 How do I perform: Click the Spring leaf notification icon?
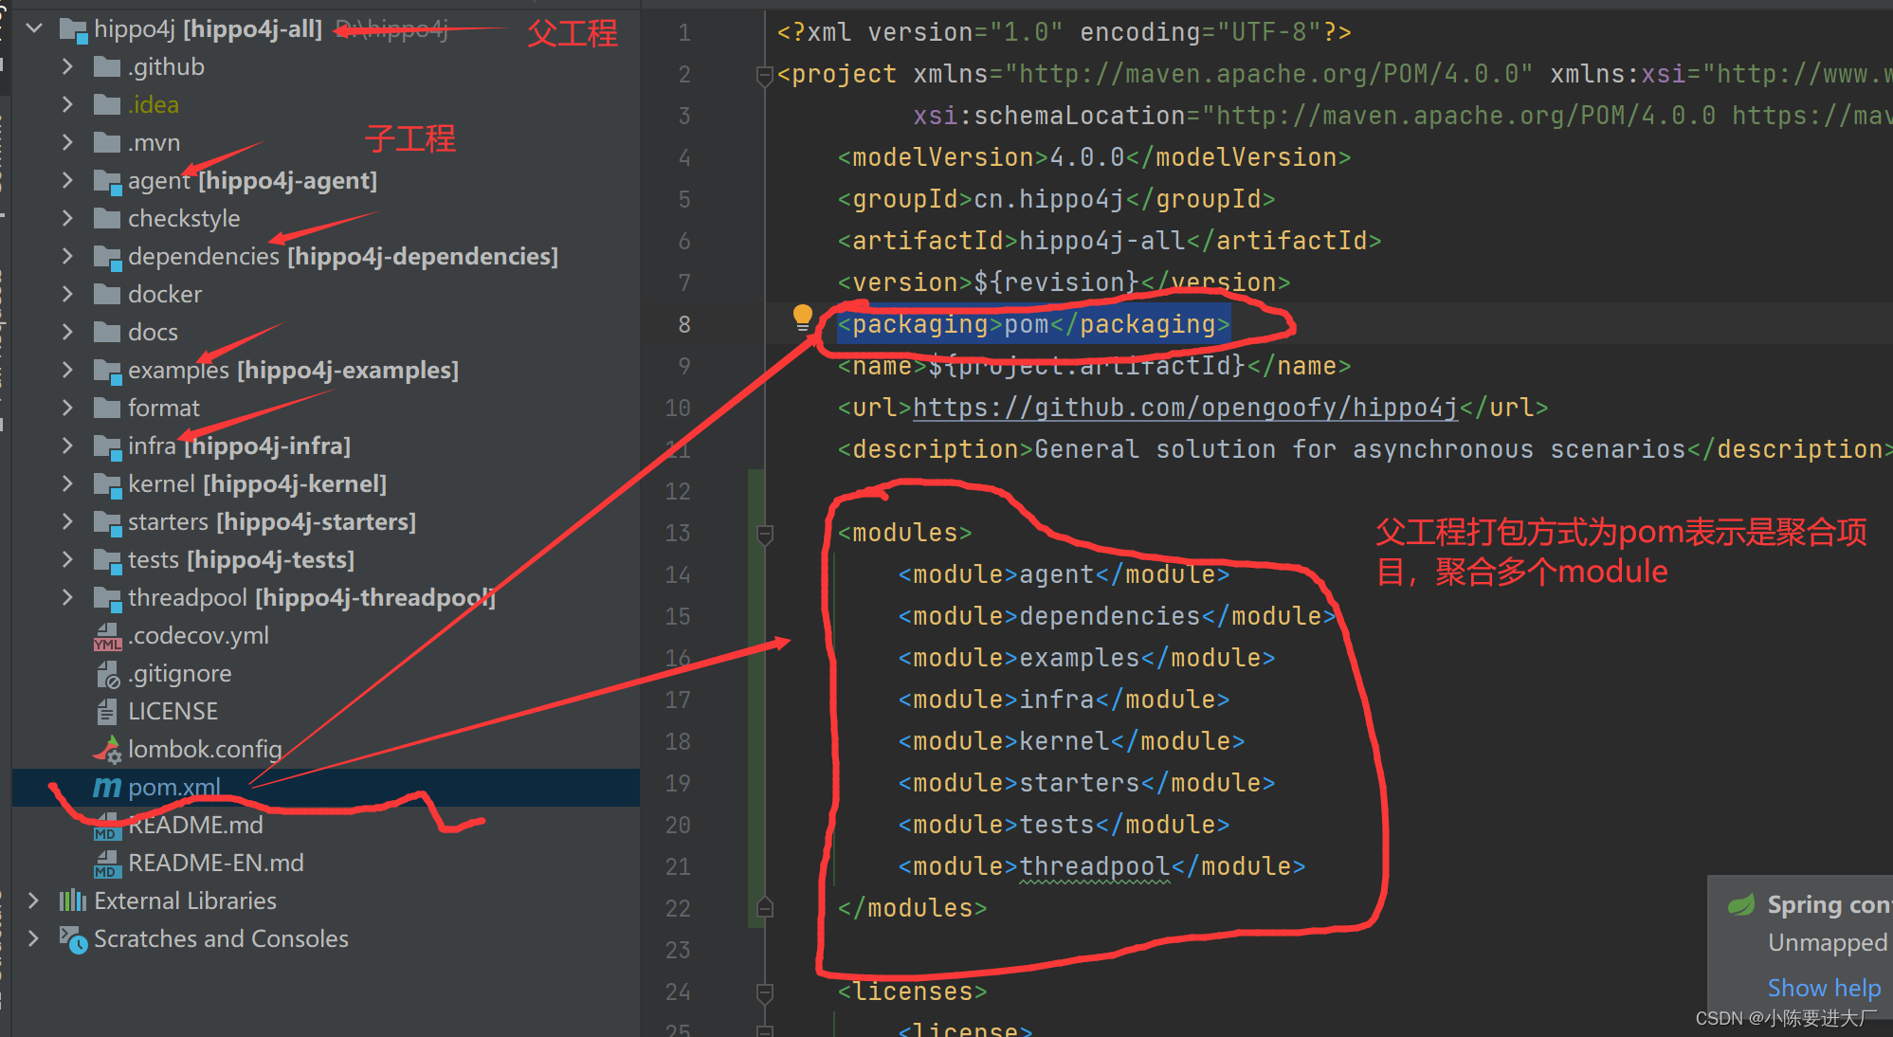1741,904
